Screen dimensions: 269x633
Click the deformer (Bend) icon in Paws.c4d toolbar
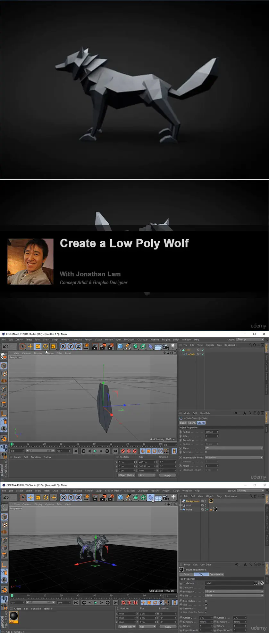pos(151,497)
